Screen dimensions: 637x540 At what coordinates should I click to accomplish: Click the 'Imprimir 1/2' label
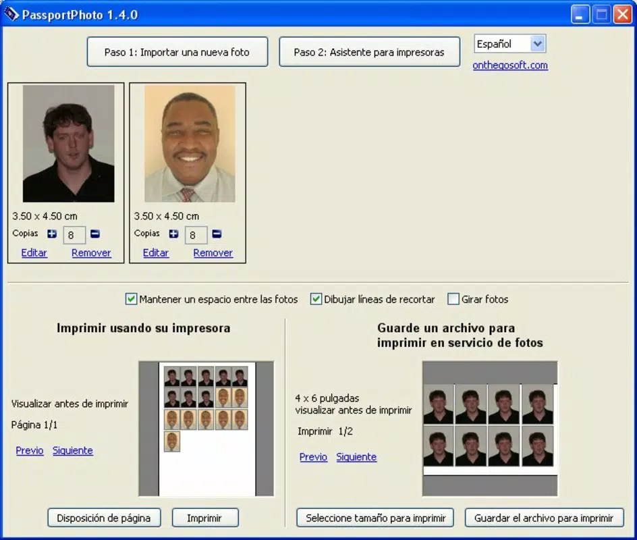coord(325,431)
